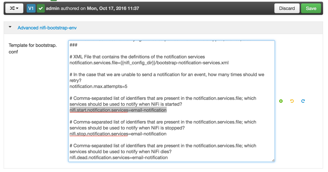Click the 'when NiFi dies?' comment line
This screenshot has width=328, height=172.
[x=120, y=152]
